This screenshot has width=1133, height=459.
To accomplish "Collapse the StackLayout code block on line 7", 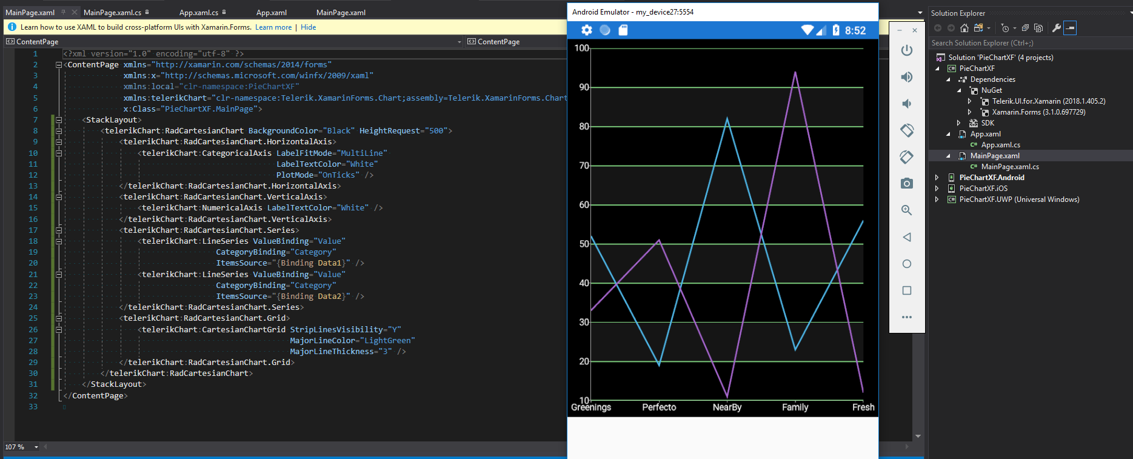I will click(x=59, y=120).
